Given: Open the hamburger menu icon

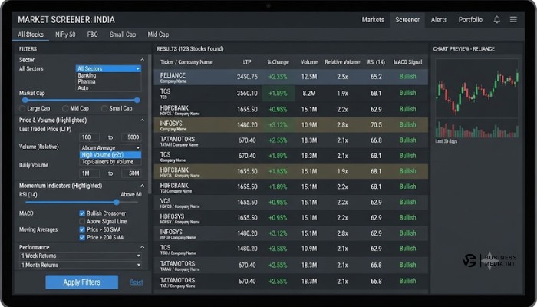Looking at the screenshot, I should point(513,20).
